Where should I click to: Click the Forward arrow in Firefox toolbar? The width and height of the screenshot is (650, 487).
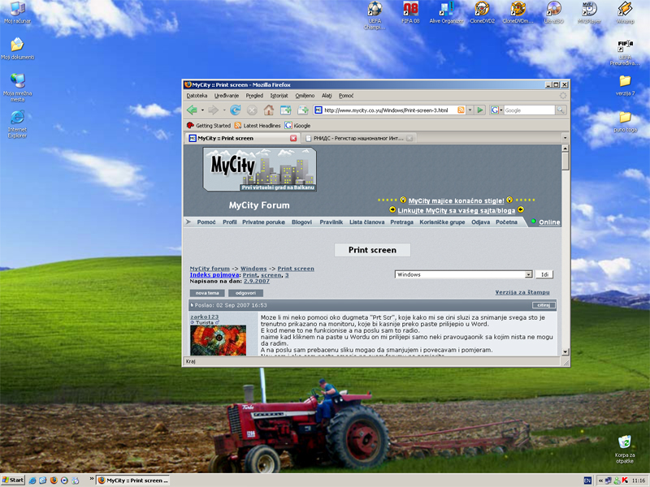click(213, 110)
